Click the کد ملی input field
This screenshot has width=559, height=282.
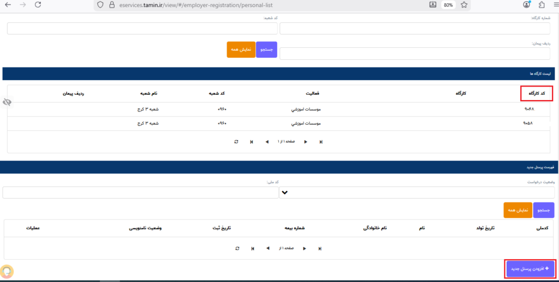click(140, 192)
